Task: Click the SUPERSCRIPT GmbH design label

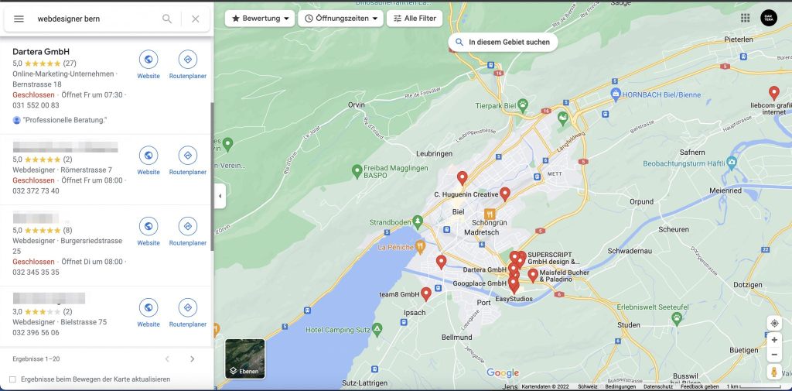Action: 554,258
